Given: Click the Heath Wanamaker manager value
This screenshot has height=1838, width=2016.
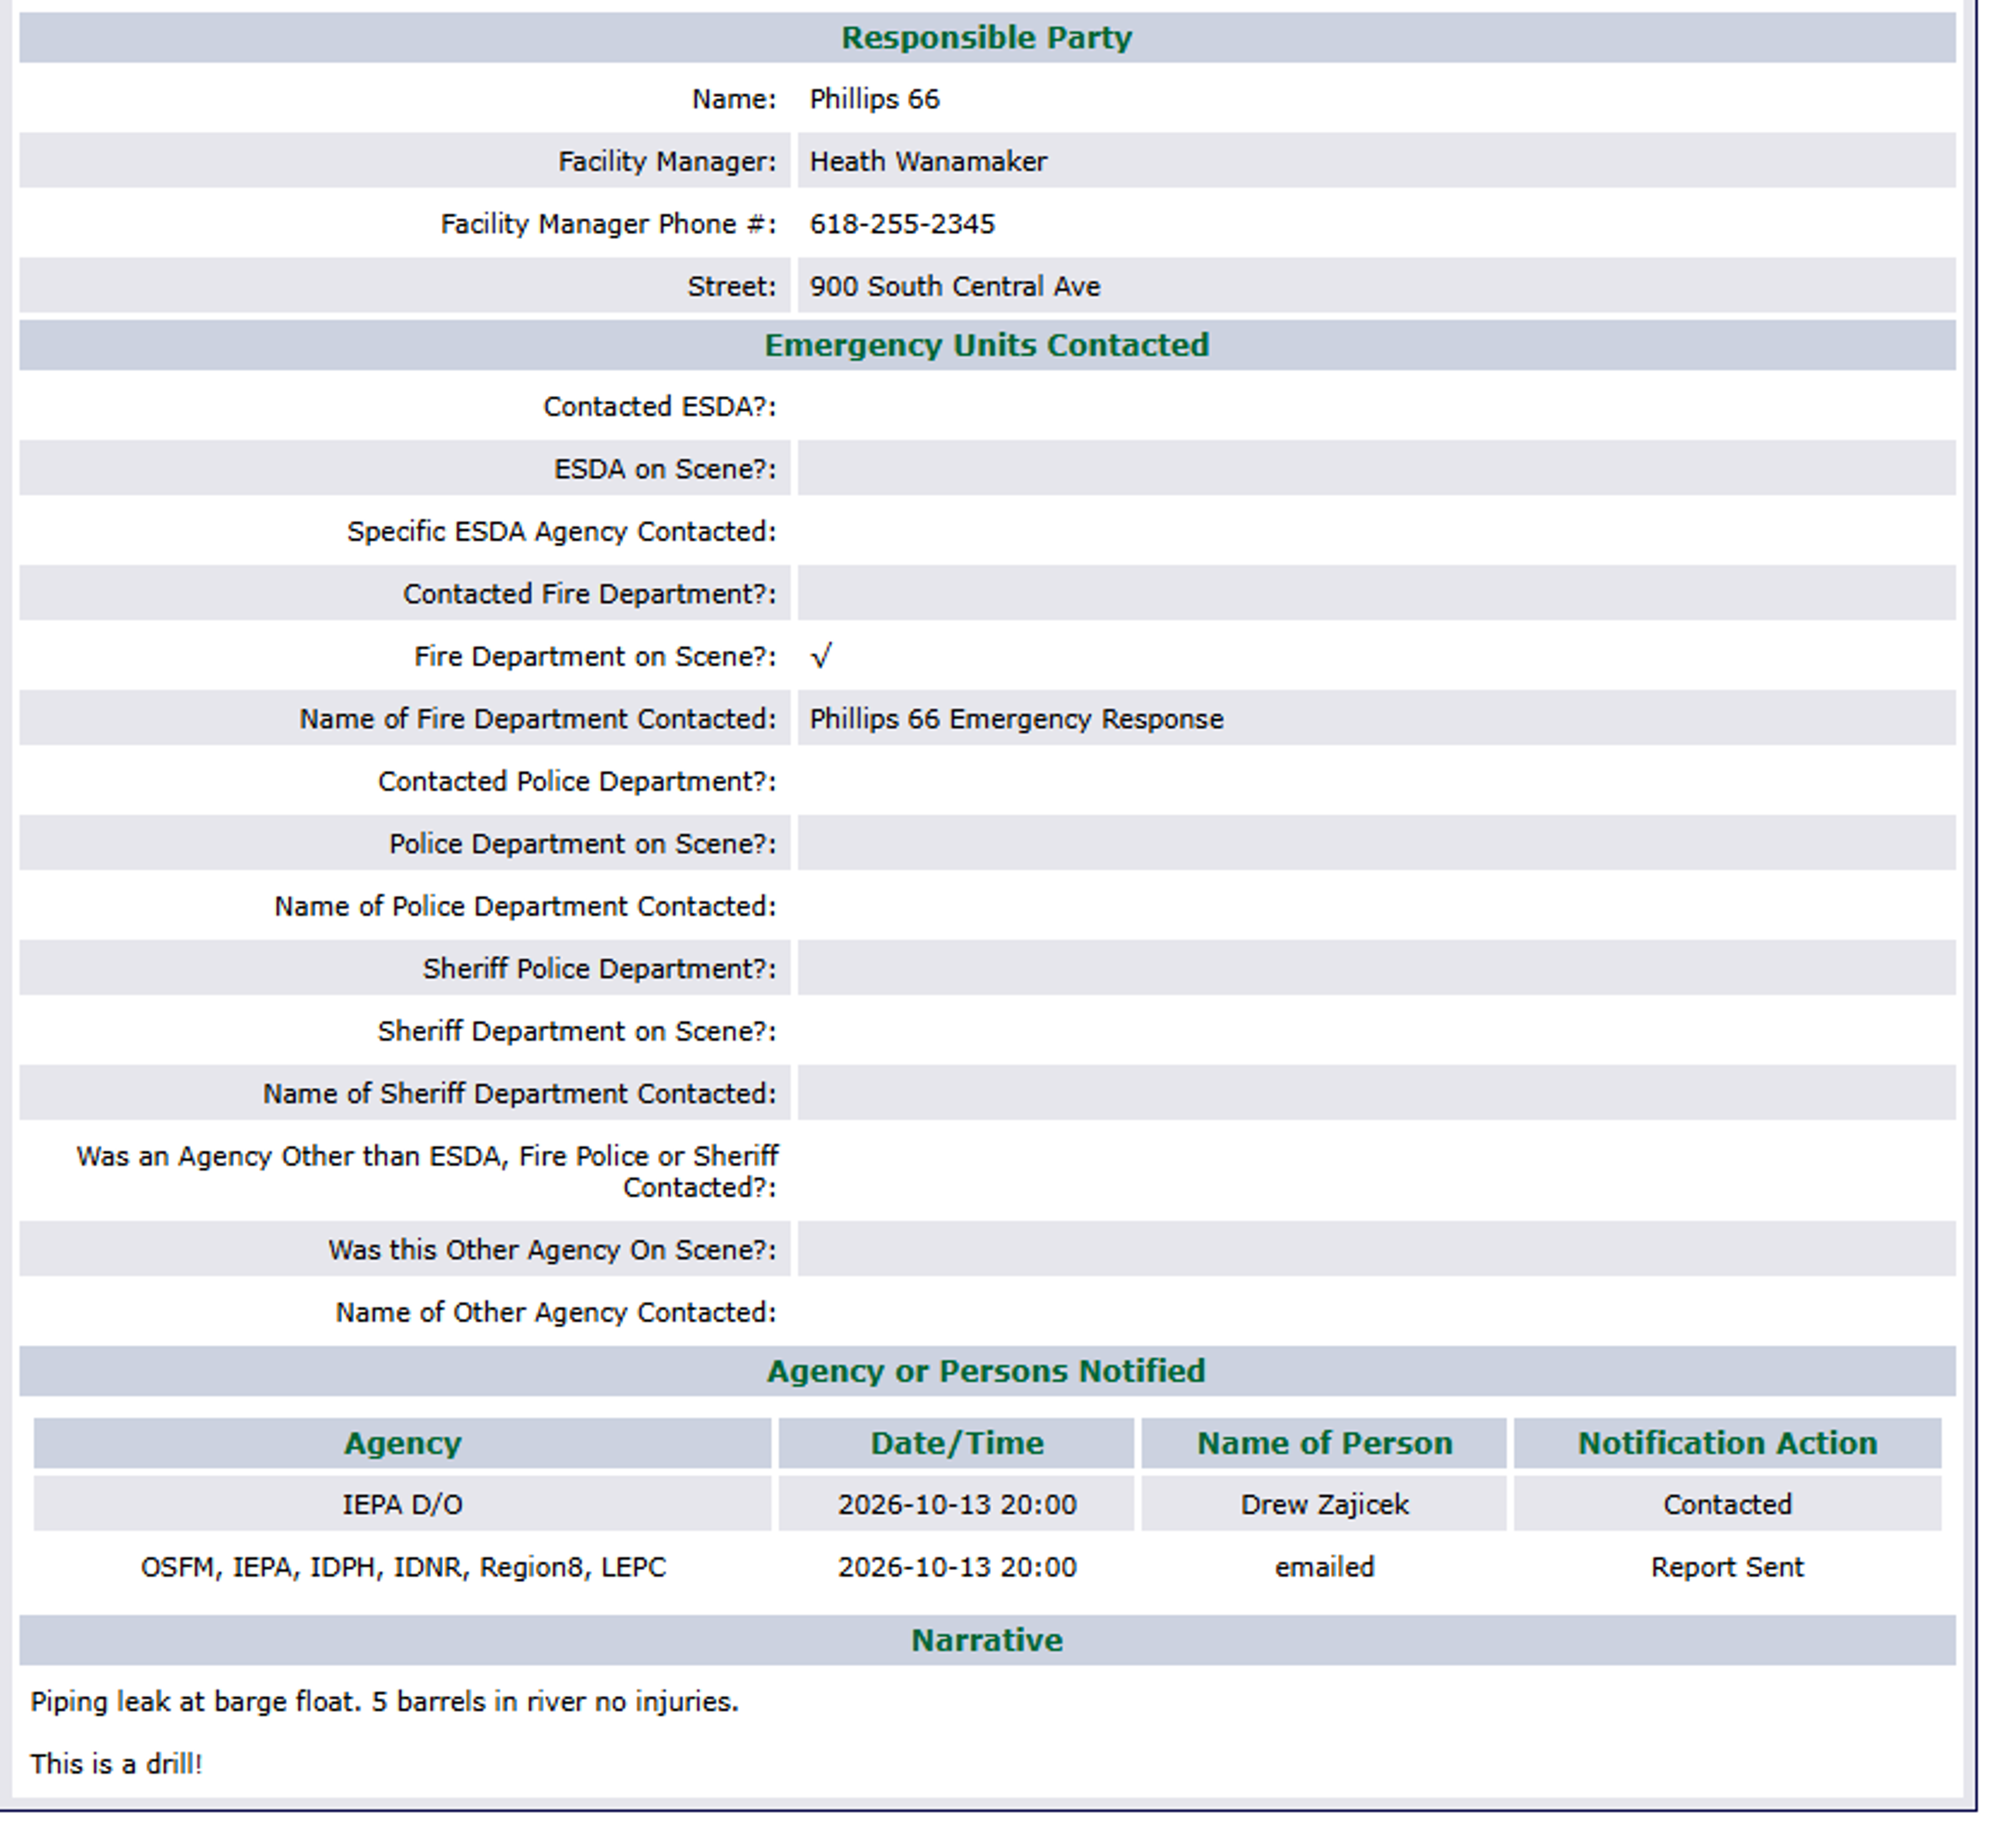Looking at the screenshot, I should point(928,162).
